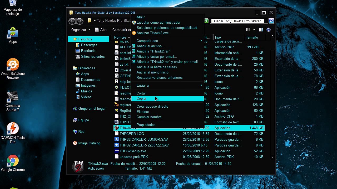Click the Abrir button in the Explorer toolbar
This screenshot has height=189, width=337.
(101, 30)
